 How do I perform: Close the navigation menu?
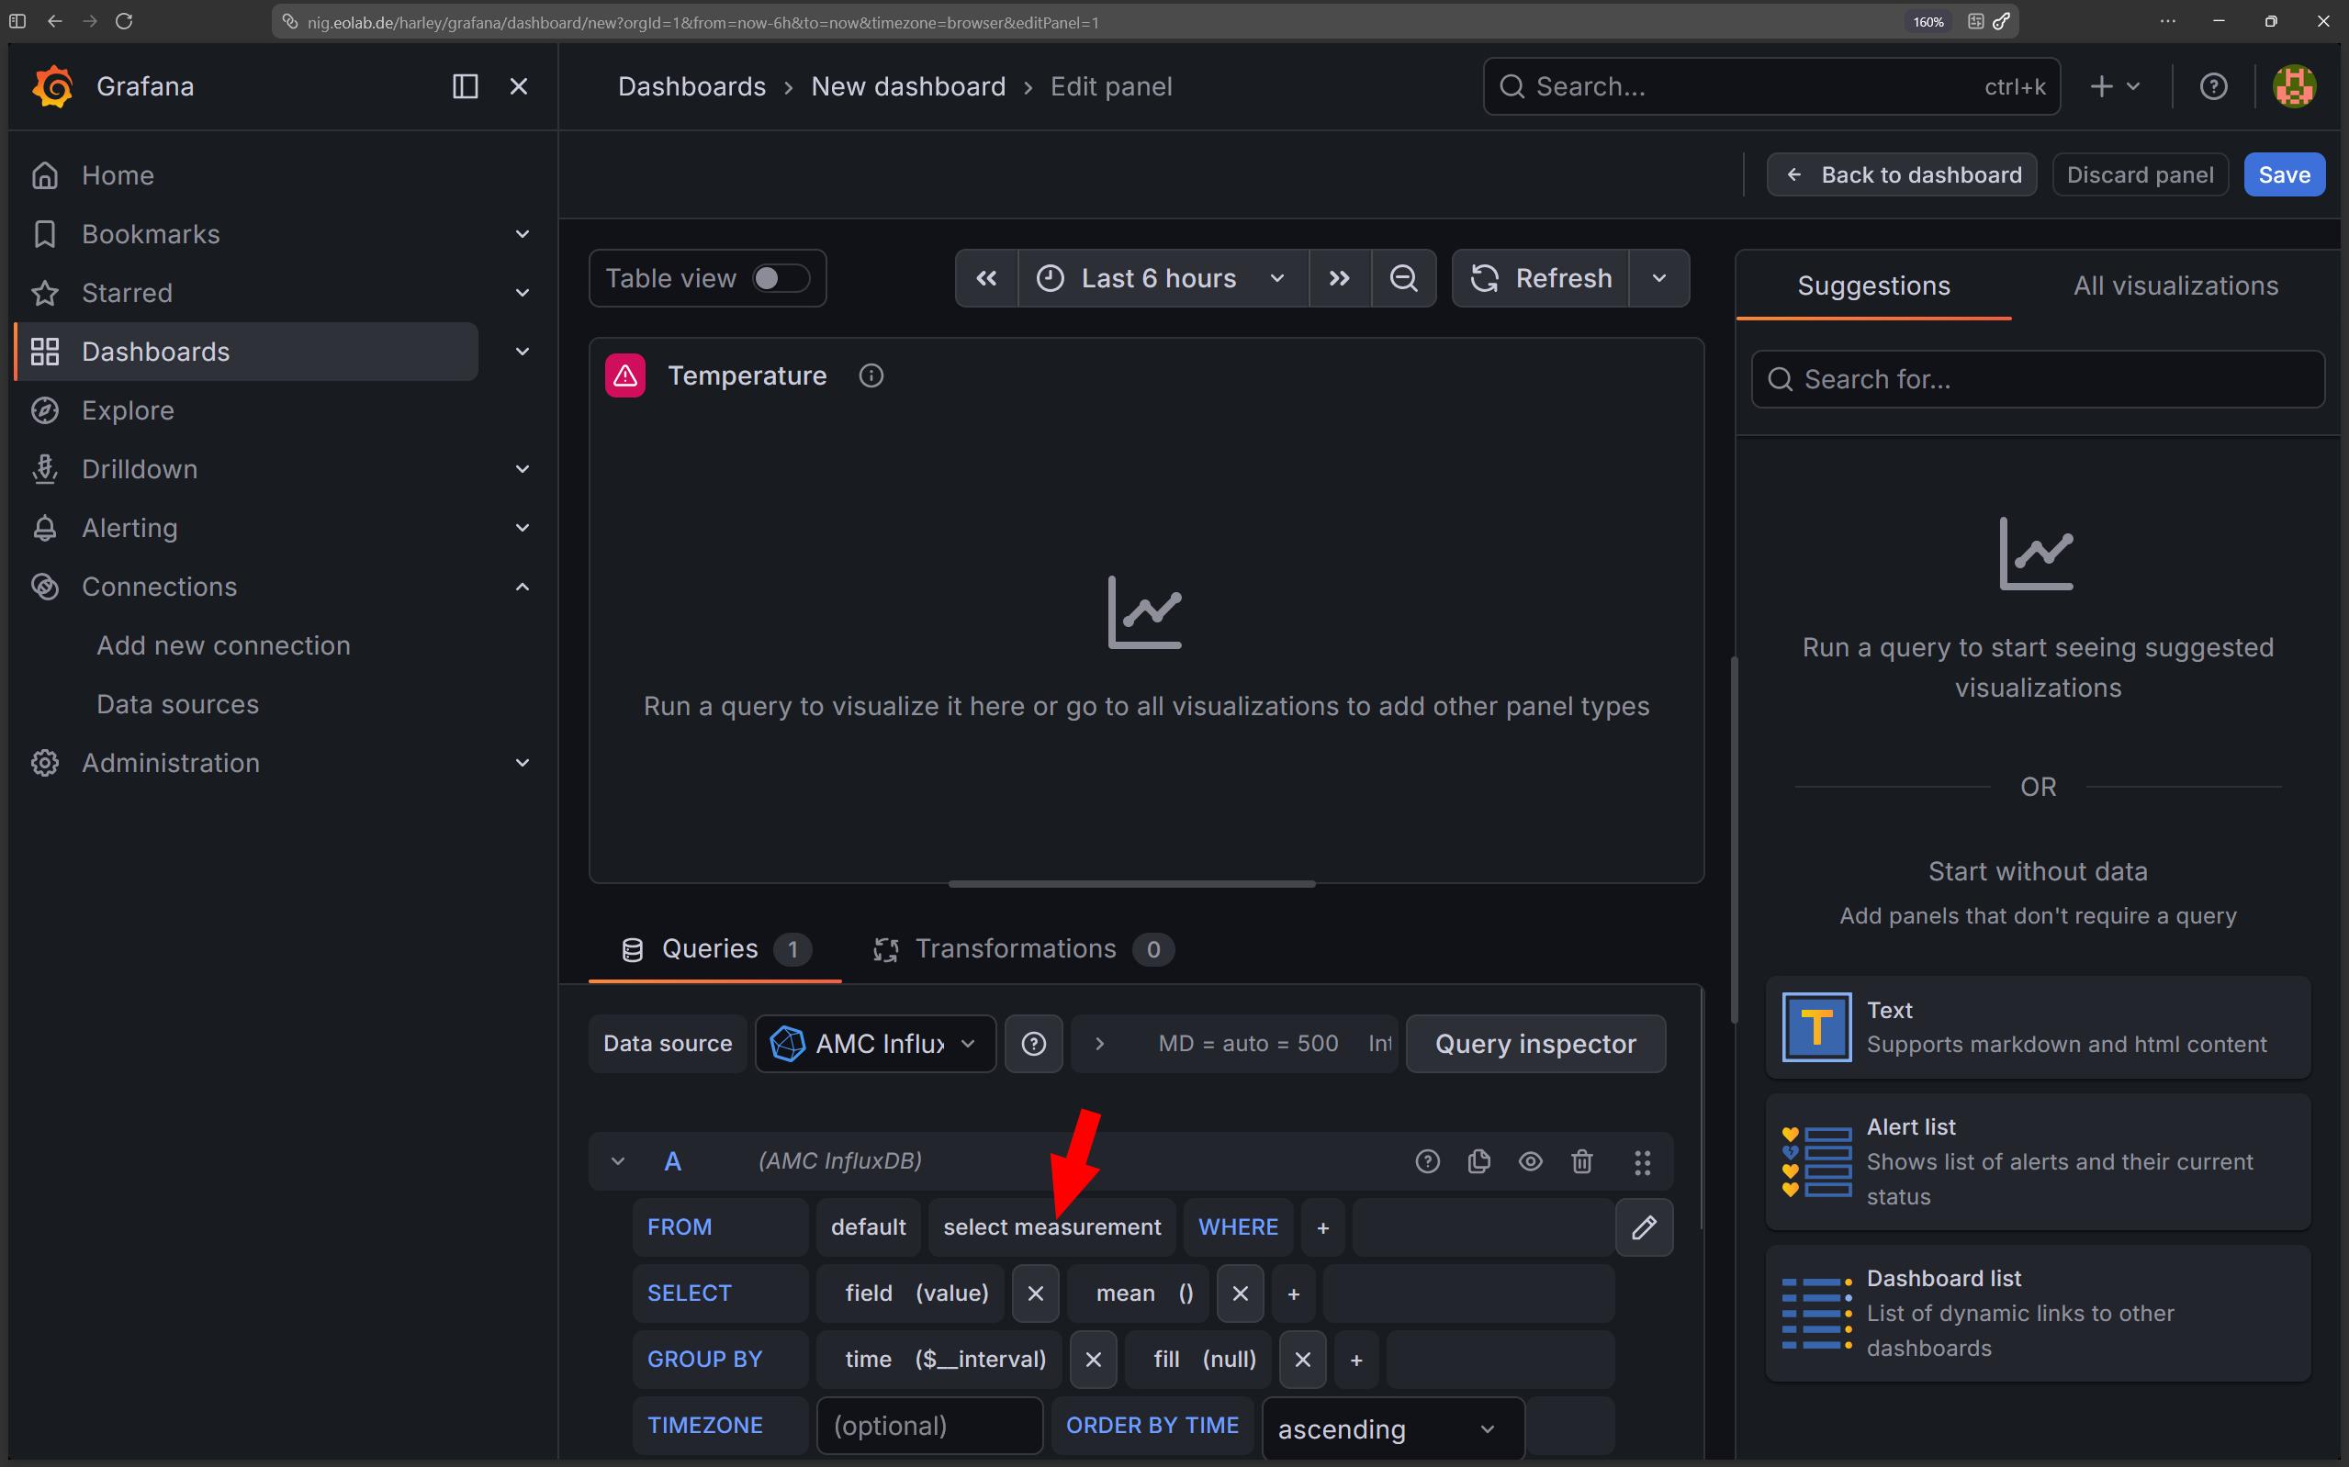click(x=519, y=86)
